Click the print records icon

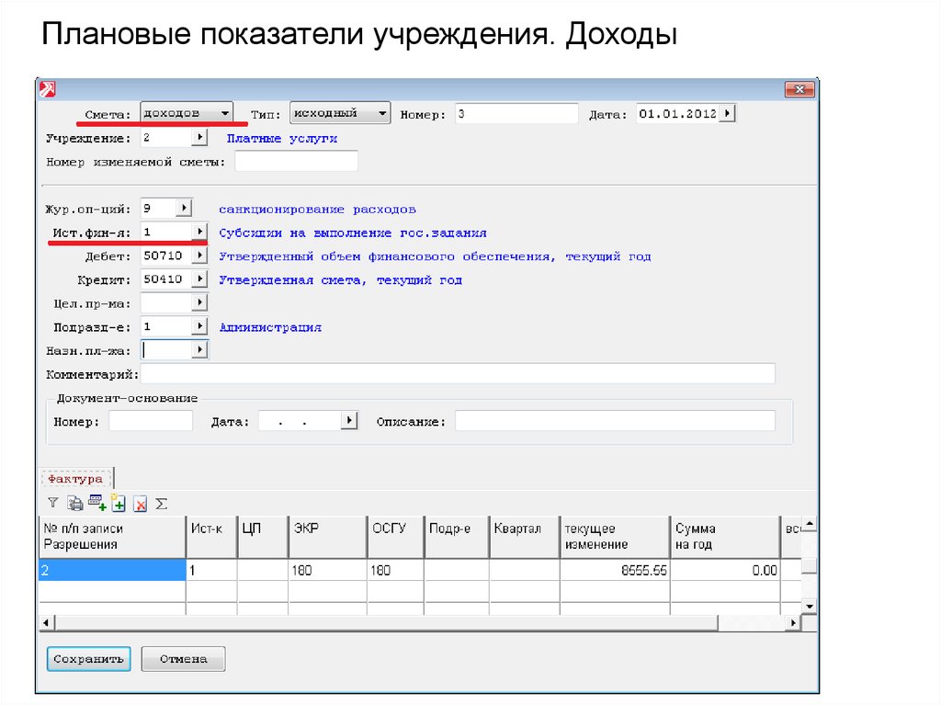[x=76, y=503]
